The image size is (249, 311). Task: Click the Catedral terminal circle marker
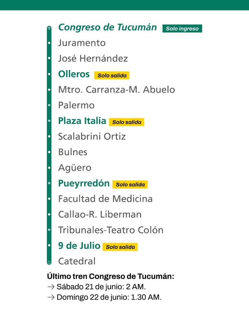49,262
